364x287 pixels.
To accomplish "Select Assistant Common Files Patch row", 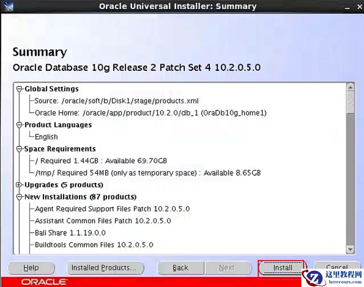I will (x=103, y=220).
